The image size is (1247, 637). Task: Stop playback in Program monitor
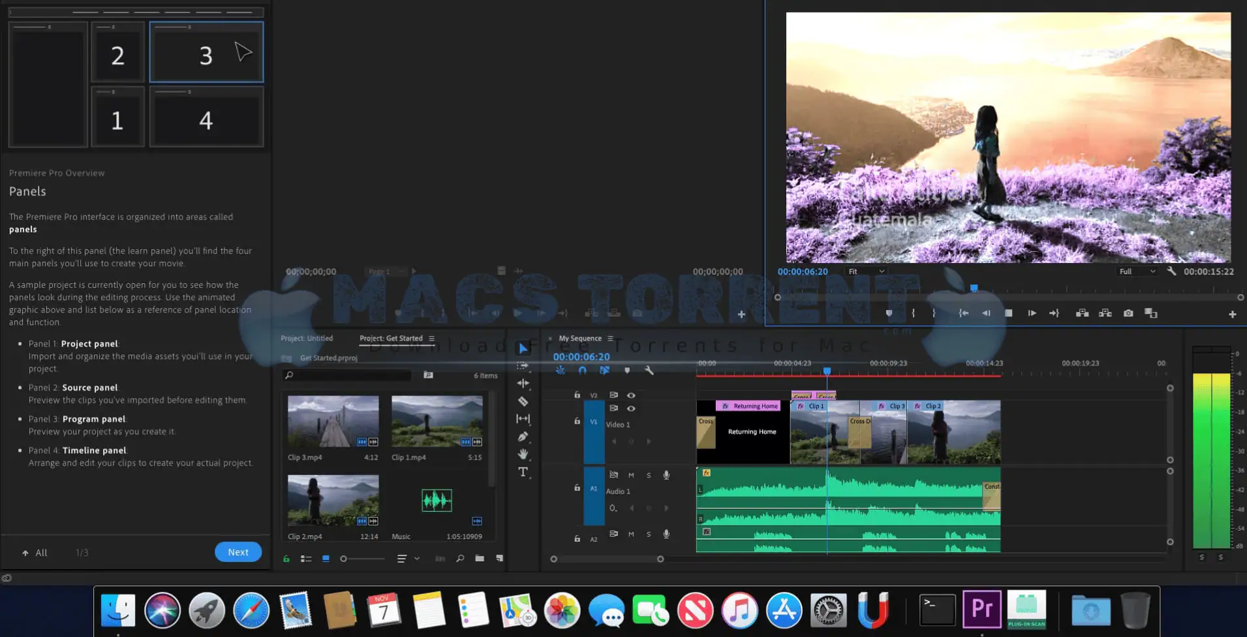pyautogui.click(x=1009, y=313)
